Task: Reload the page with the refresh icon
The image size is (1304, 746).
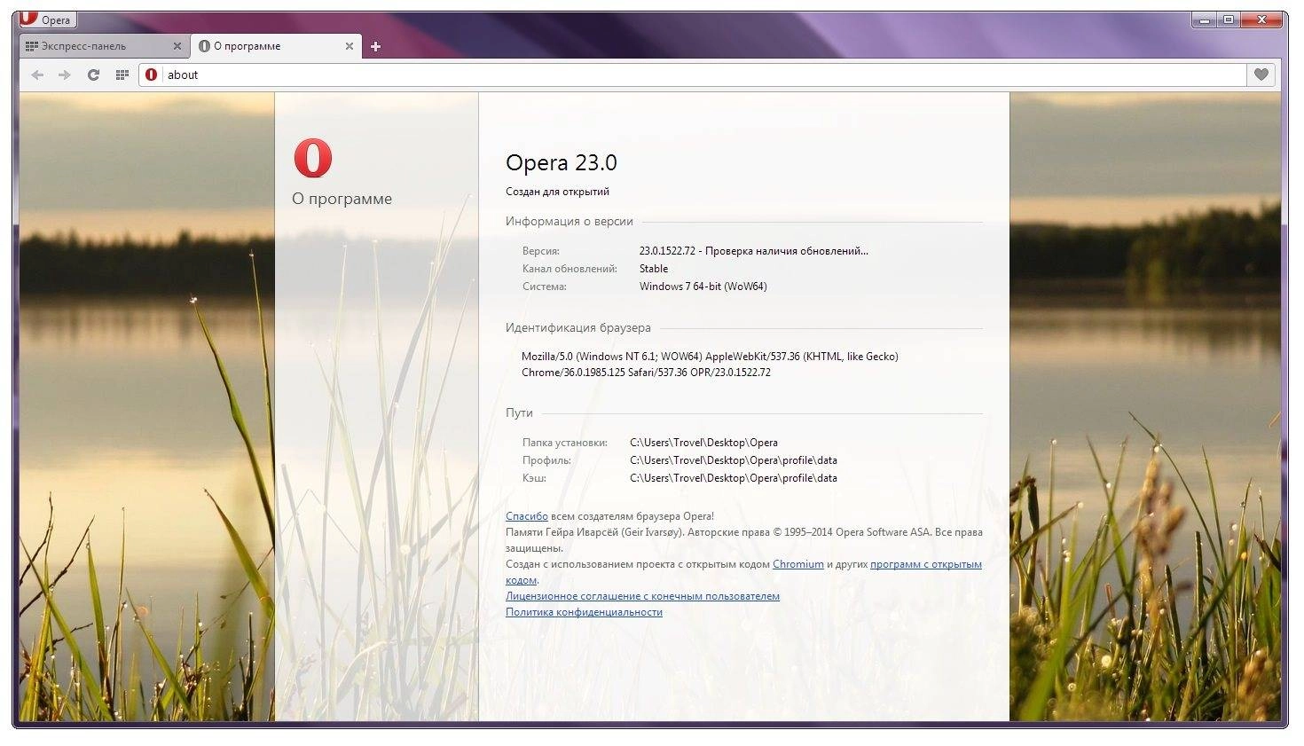Action: 93,75
